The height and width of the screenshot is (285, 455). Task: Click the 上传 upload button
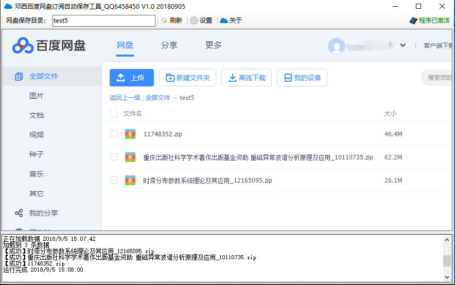coord(132,78)
